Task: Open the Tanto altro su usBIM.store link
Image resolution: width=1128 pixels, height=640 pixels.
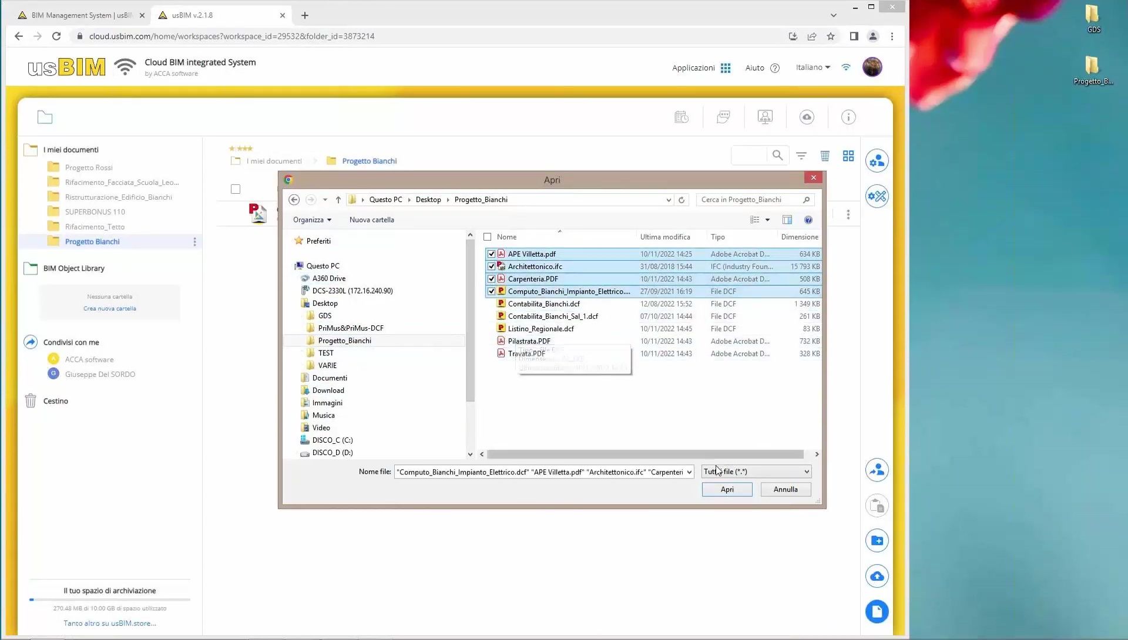Action: 110,623
